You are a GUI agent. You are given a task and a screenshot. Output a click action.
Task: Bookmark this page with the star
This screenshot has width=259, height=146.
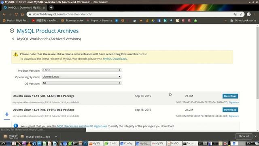[x=241, y=15]
